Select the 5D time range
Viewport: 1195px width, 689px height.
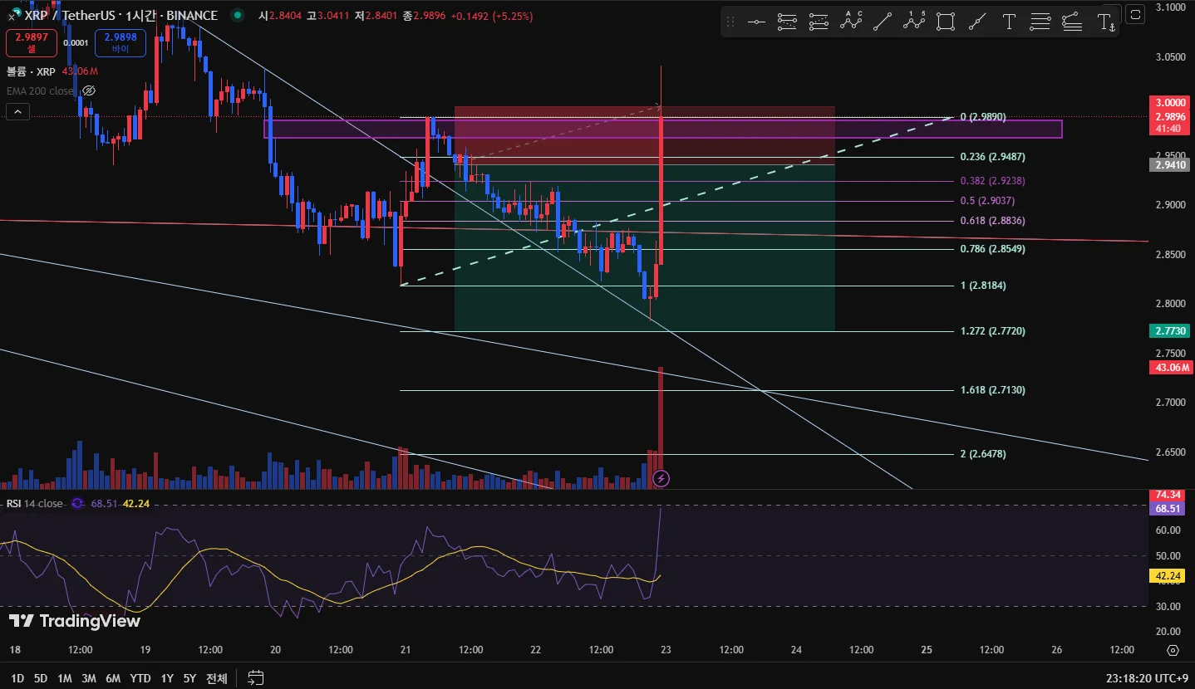[41, 678]
